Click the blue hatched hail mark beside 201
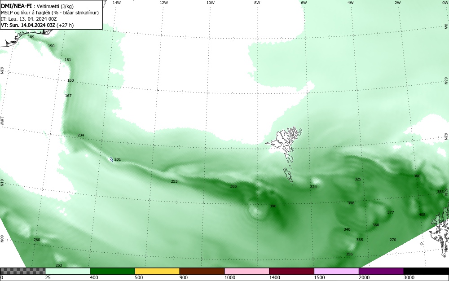Viewport: 449px width, 281px height. click(111, 160)
